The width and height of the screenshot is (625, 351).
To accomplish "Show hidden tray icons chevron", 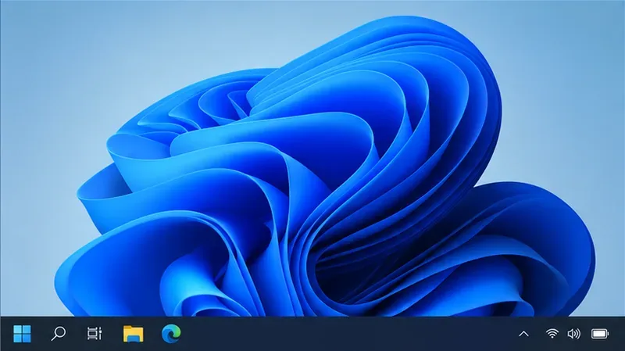I will point(523,334).
